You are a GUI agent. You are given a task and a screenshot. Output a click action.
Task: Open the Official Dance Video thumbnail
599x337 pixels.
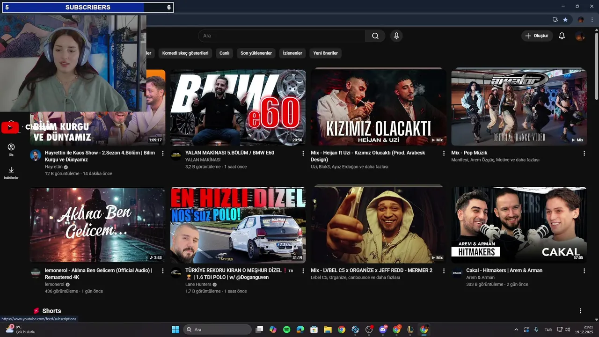point(519,107)
